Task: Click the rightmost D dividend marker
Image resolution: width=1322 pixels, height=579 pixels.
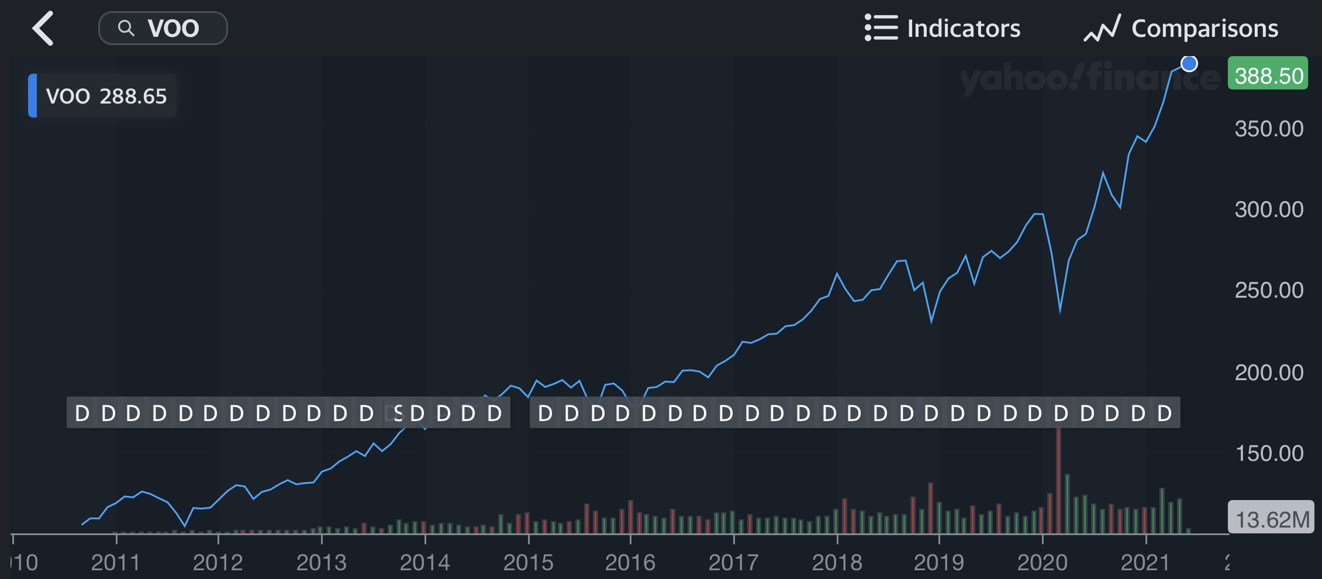Action: coord(1164,413)
